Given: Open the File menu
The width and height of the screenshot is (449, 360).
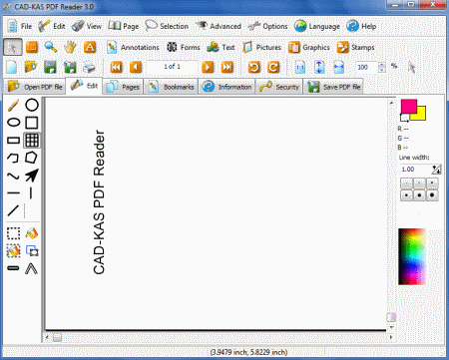Looking at the screenshot, I should (x=19, y=26).
